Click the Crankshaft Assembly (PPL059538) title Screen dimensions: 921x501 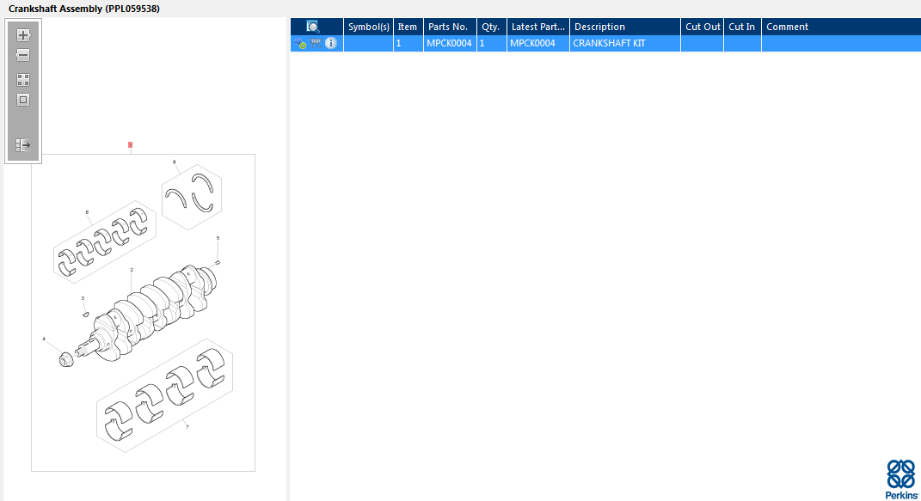pos(84,9)
